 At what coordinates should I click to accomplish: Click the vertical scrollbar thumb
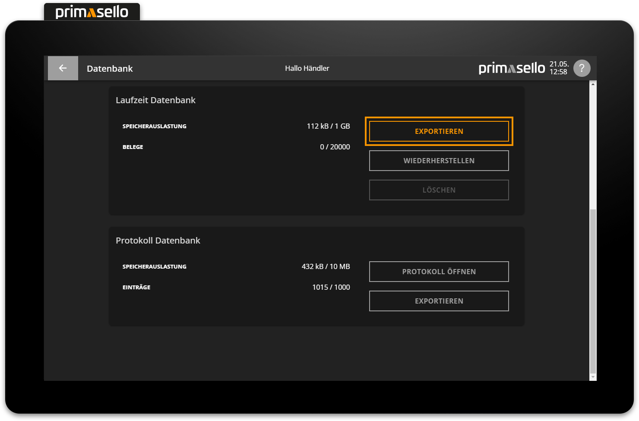pos(593,289)
